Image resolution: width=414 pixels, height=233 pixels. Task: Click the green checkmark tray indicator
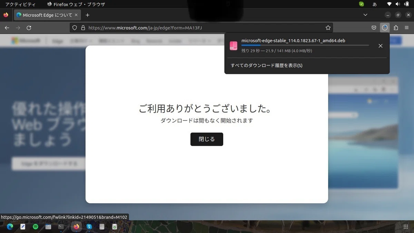pyautogui.click(x=361, y=4)
